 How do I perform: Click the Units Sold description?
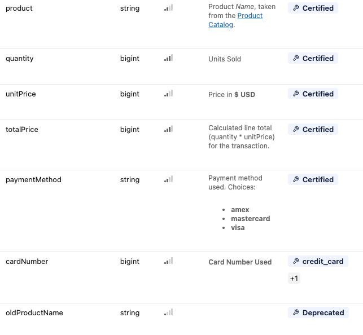(x=225, y=59)
